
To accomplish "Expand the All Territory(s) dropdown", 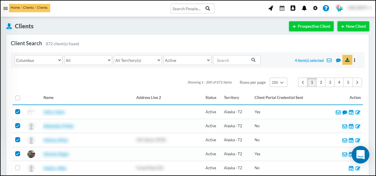I will (137, 60).
